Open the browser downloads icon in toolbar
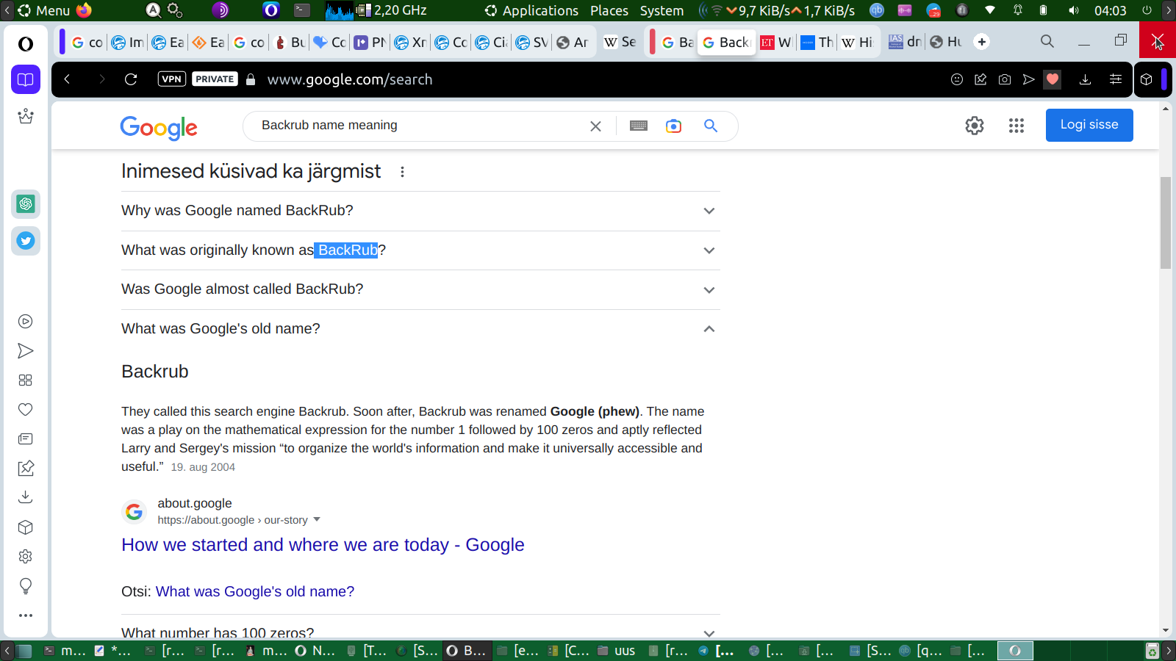This screenshot has width=1176, height=661. click(1085, 79)
